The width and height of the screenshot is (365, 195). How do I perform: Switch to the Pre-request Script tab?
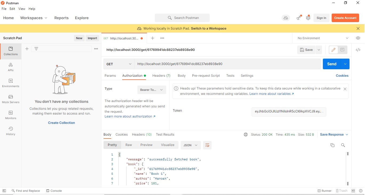206,76
